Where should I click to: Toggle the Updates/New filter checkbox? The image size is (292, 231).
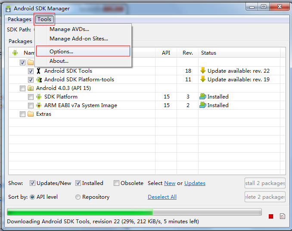pos(32,183)
